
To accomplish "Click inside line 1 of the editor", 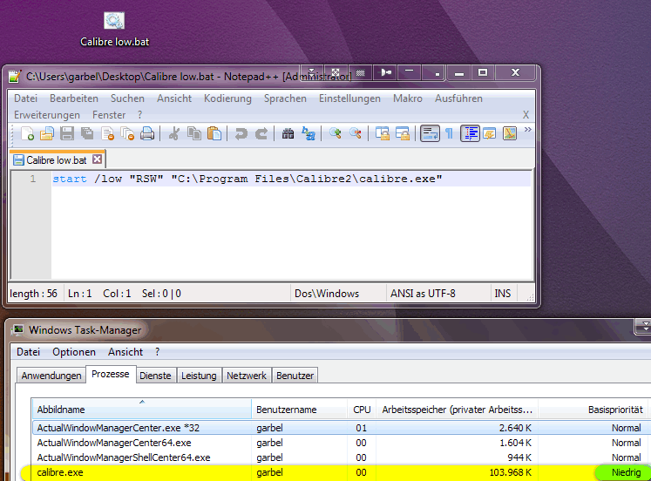I will pyautogui.click(x=290, y=179).
